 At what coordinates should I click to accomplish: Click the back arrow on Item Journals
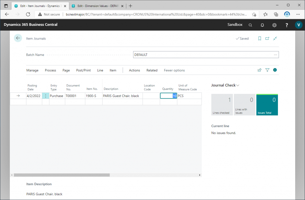click(18, 38)
